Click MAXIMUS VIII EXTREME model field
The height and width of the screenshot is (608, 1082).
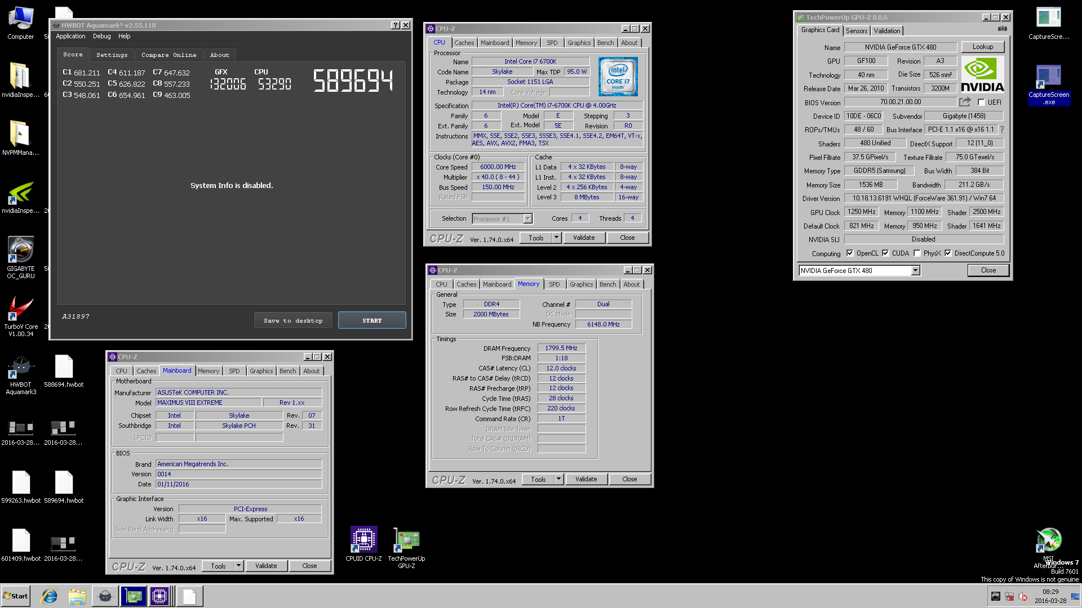(x=209, y=403)
